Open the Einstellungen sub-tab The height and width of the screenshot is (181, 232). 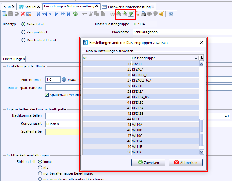click(x=14, y=59)
